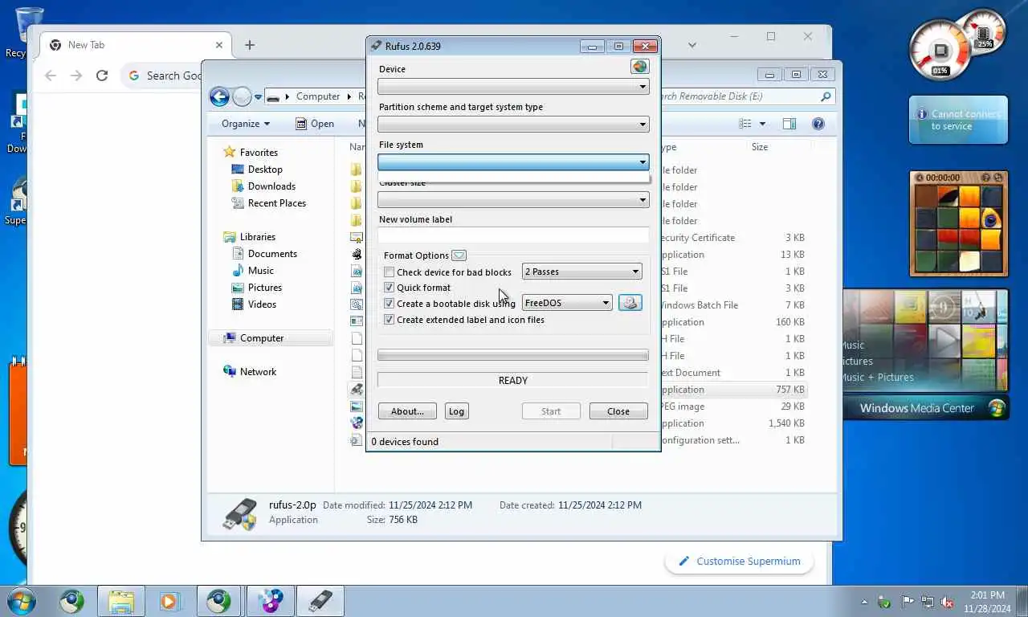1028x617 pixels.
Task: Click the Rufus language globe icon
Action: coord(639,67)
